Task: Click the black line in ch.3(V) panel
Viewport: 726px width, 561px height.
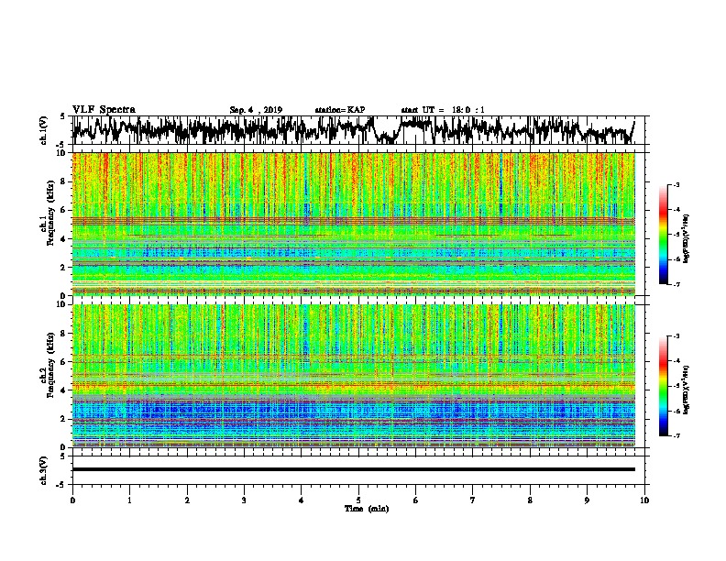Action: (x=354, y=469)
